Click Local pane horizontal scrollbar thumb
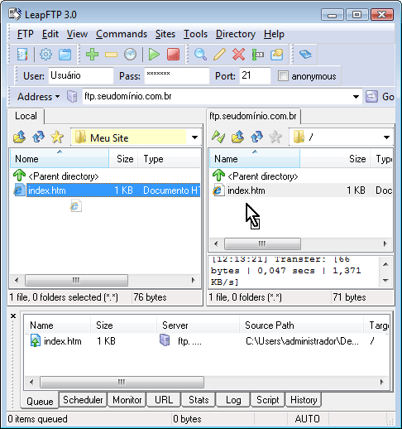The height and width of the screenshot is (429, 402). [x=76, y=280]
